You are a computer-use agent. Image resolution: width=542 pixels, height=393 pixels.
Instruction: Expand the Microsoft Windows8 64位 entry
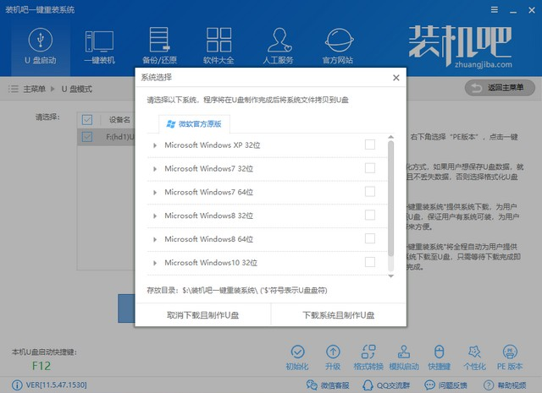(x=156, y=239)
